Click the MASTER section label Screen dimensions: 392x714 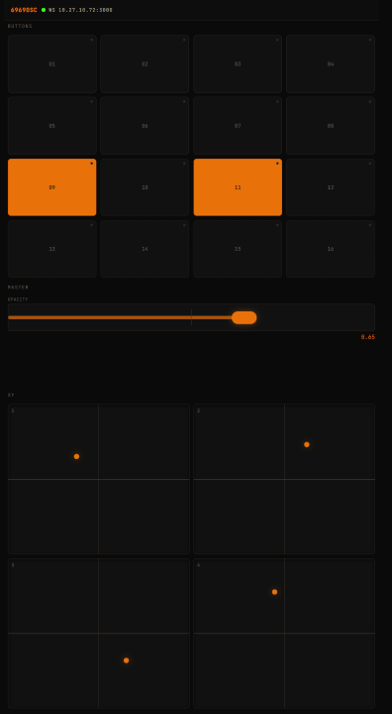coord(18,288)
